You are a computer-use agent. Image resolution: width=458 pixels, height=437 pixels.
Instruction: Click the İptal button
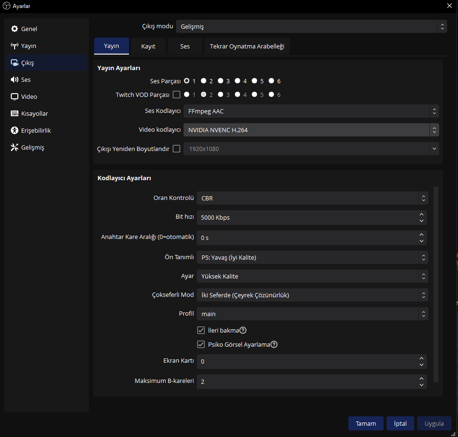400,423
